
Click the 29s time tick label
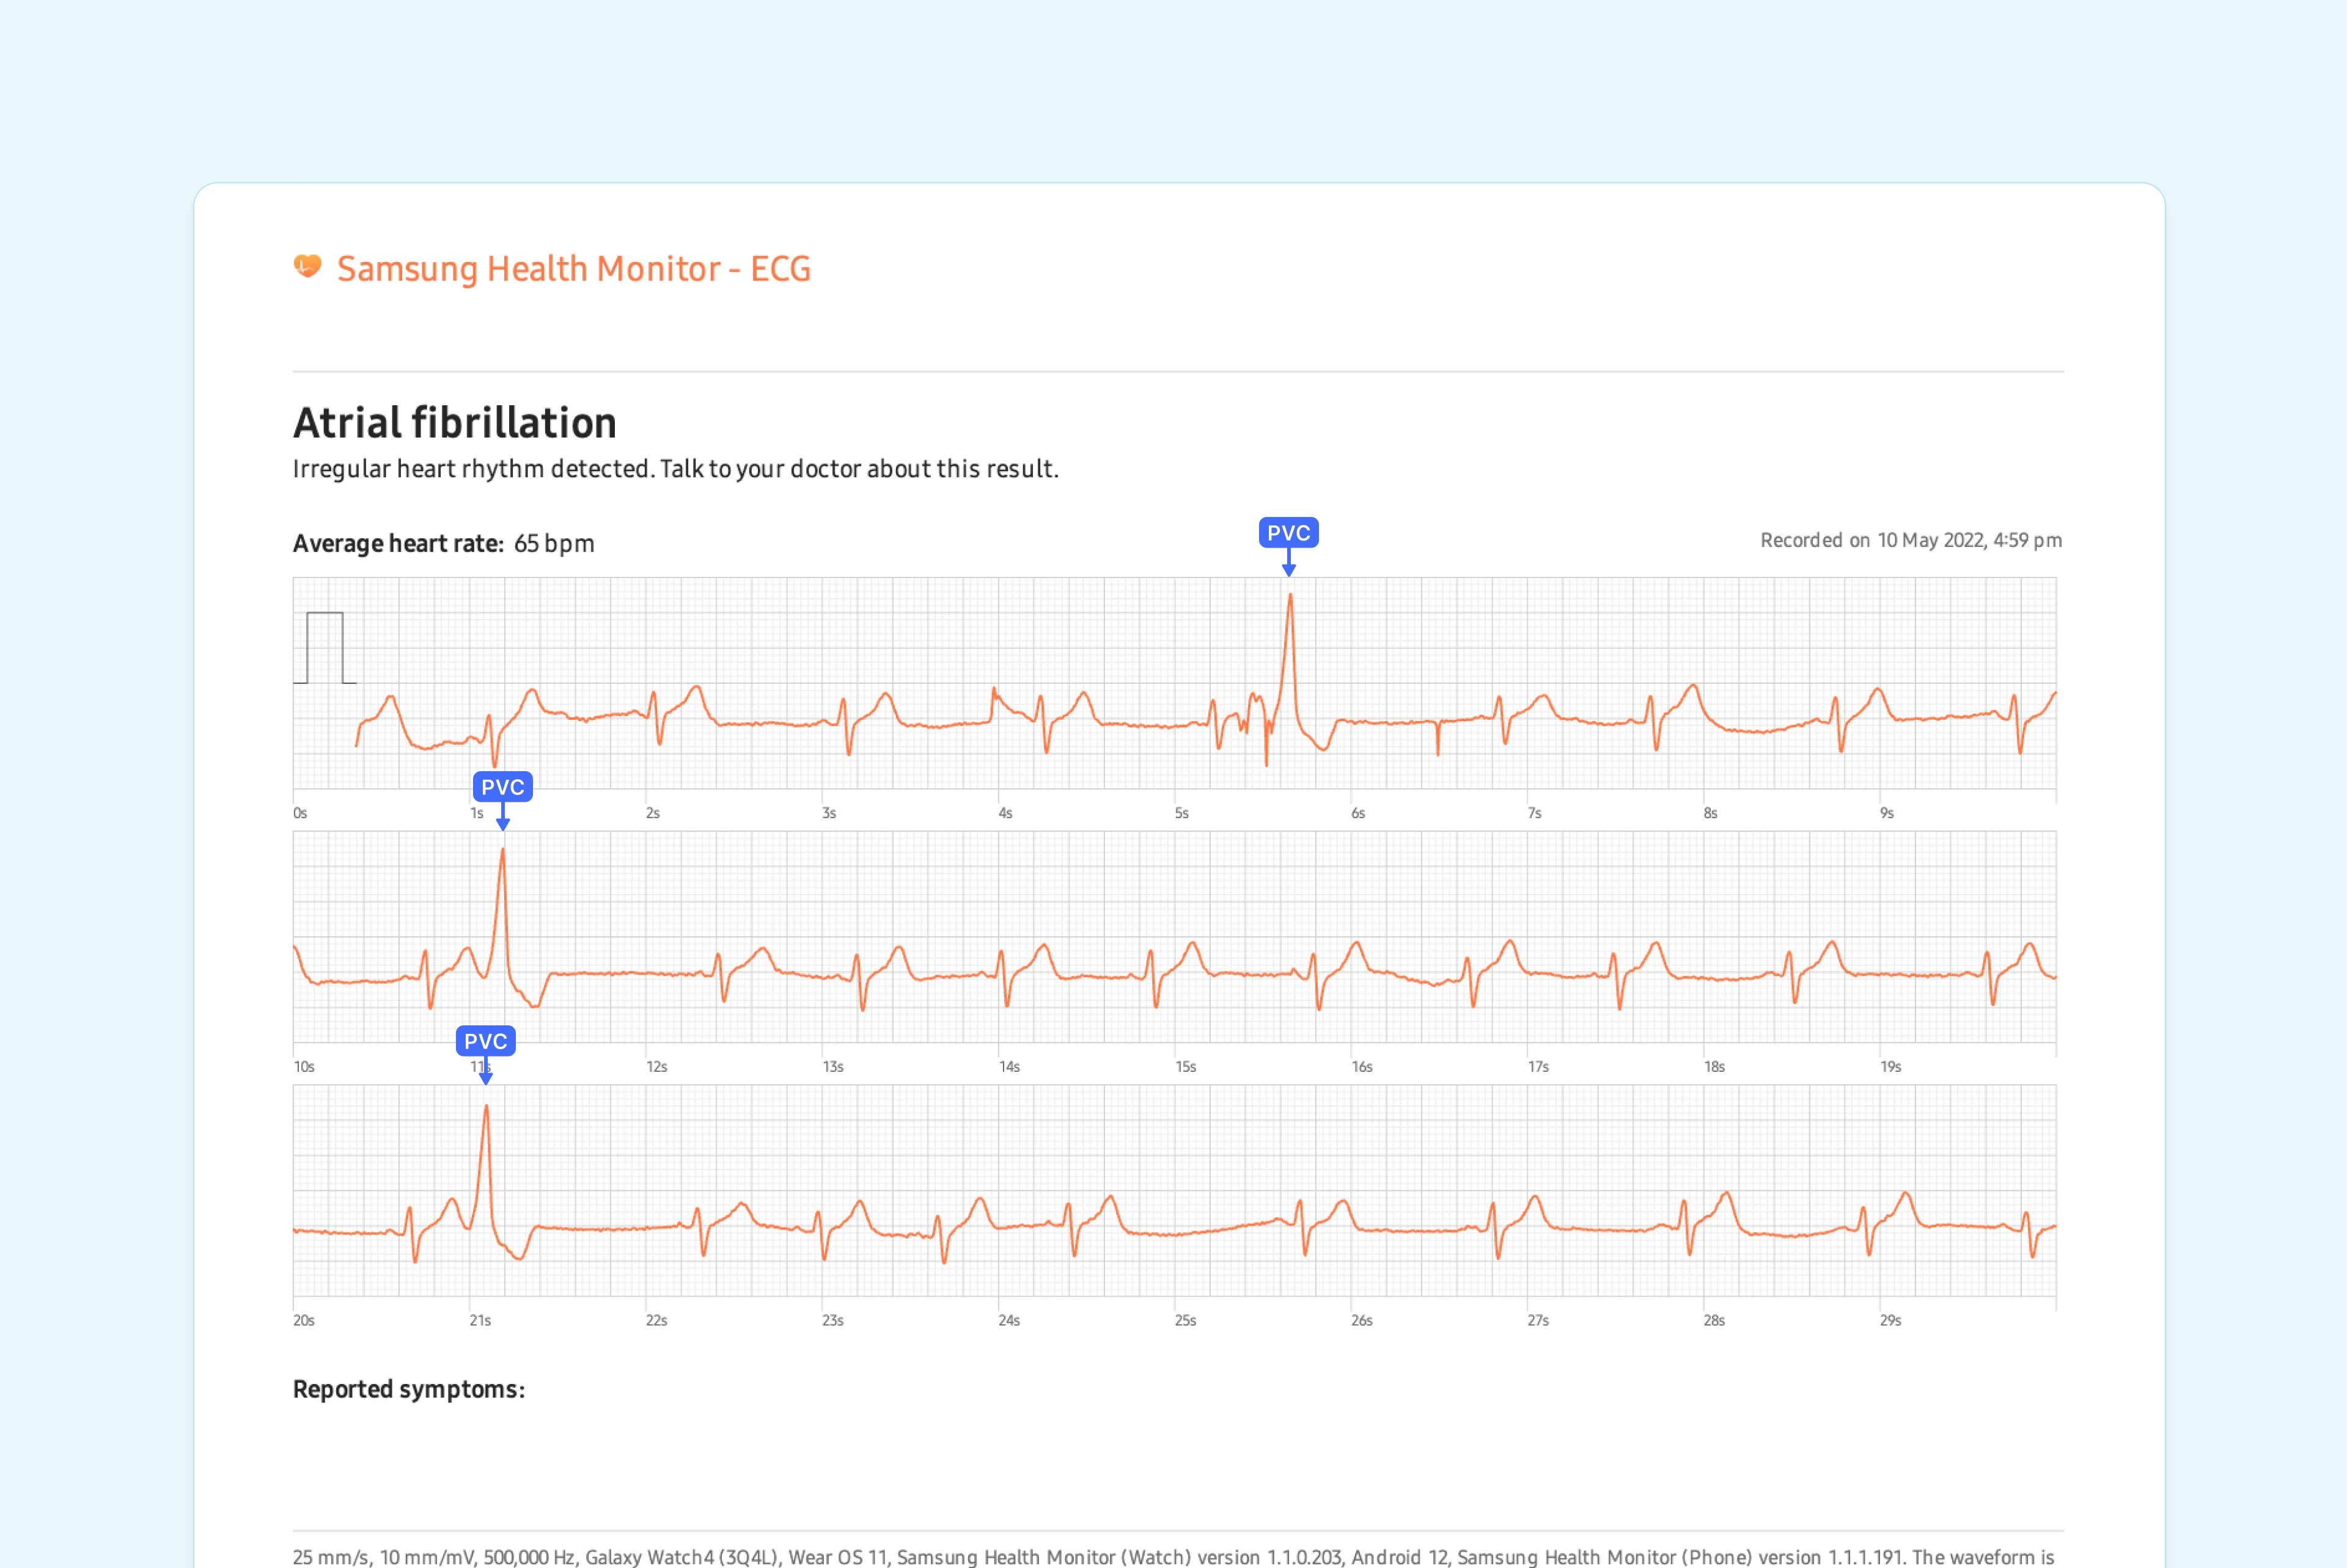1890,1321
